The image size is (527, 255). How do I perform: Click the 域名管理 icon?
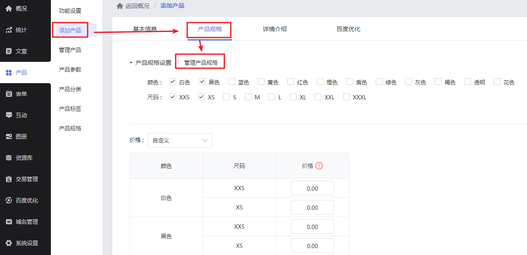9,222
